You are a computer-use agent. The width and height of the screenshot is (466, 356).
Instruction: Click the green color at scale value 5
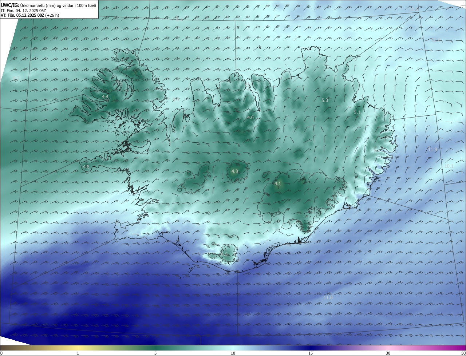[155, 348]
